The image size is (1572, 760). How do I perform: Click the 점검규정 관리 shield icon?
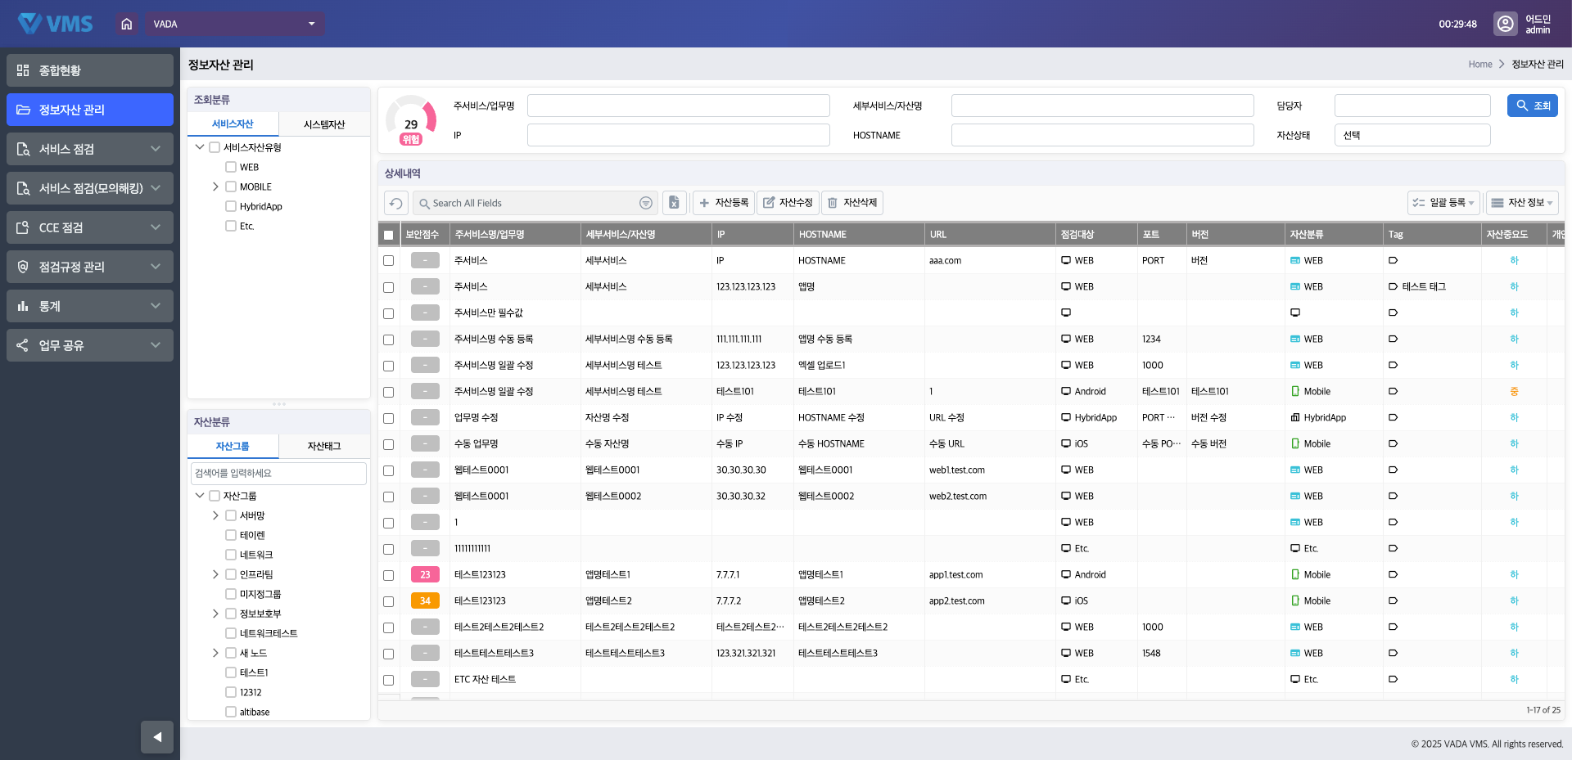point(23,267)
